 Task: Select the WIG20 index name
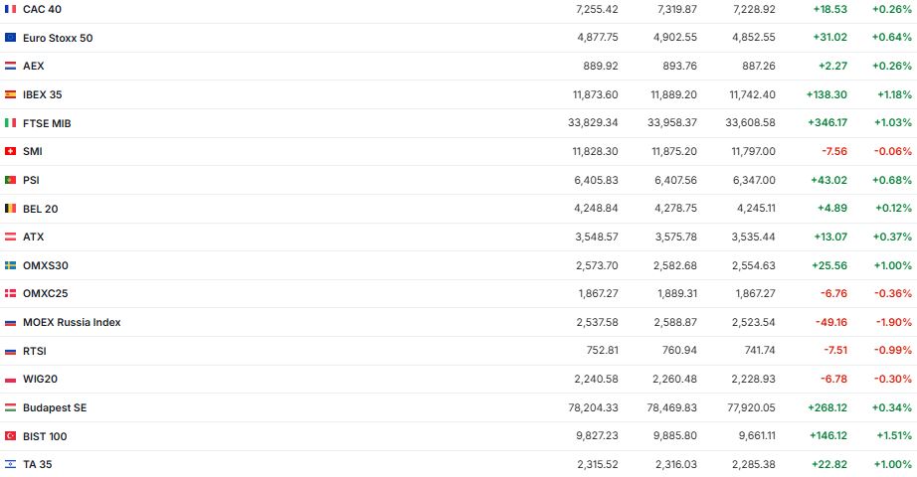tap(39, 379)
